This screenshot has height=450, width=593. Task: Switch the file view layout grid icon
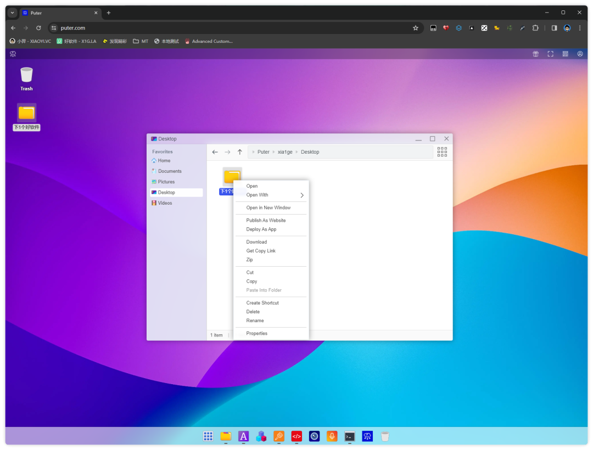click(442, 152)
